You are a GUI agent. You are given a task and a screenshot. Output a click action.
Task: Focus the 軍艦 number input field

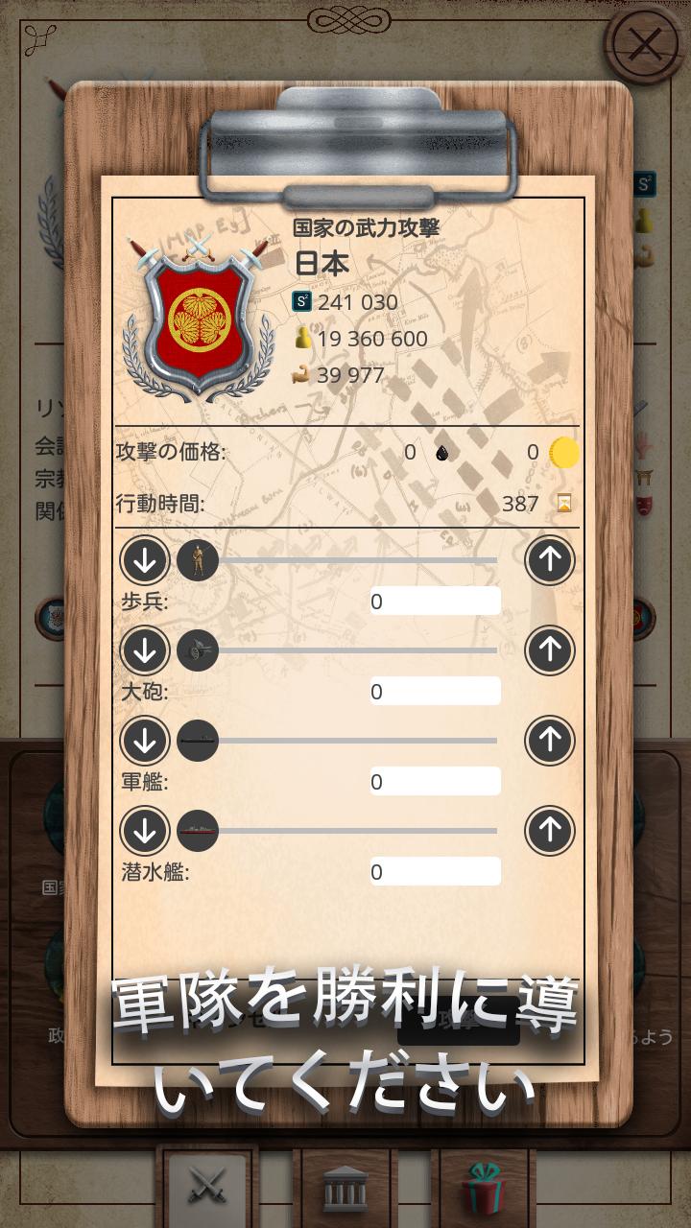pos(436,782)
